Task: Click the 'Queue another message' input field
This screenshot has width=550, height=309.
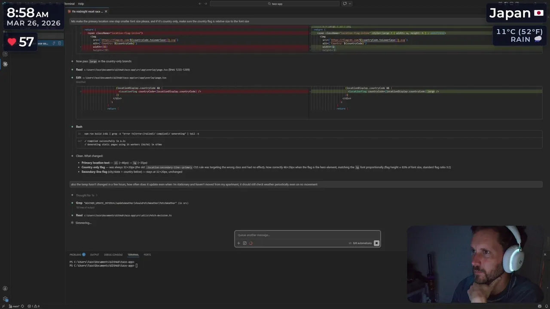Action: 307,235
